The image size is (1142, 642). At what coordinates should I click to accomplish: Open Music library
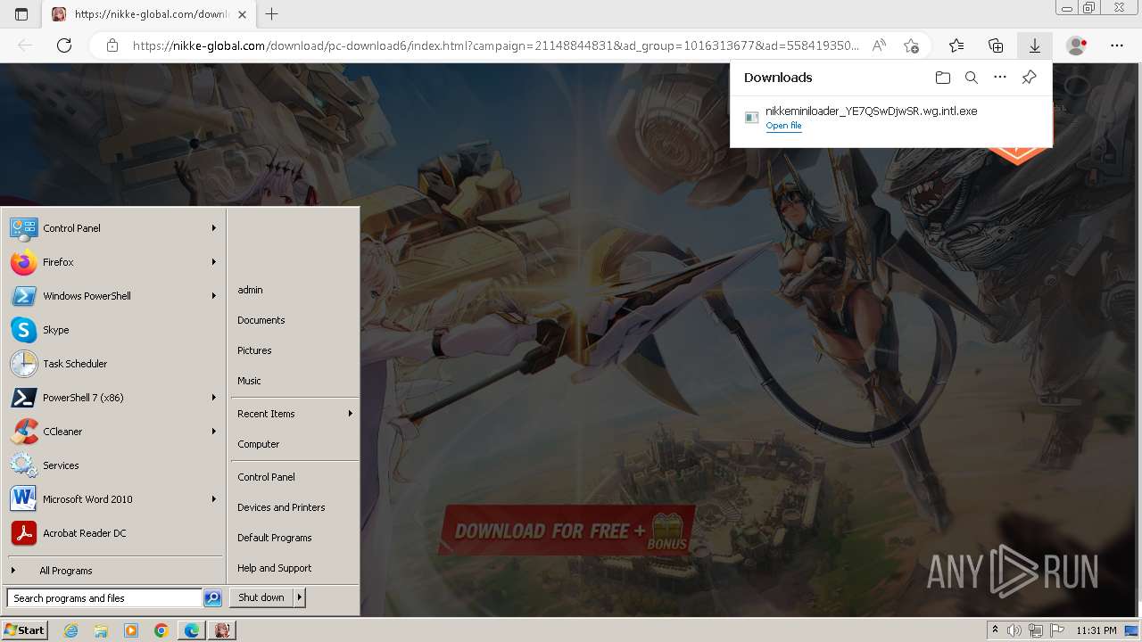(x=249, y=381)
